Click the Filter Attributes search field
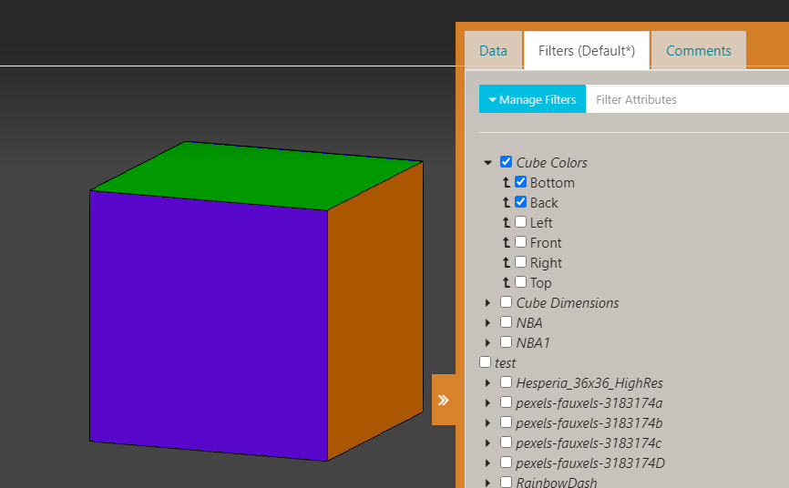789x488 pixels. pyautogui.click(x=687, y=99)
